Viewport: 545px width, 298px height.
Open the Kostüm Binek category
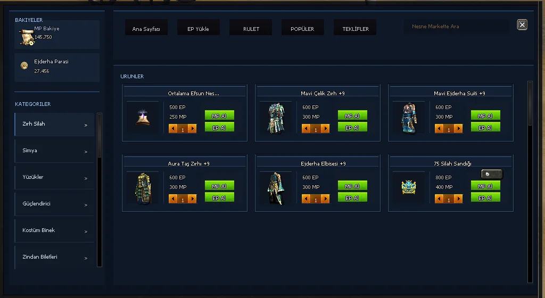click(54, 230)
